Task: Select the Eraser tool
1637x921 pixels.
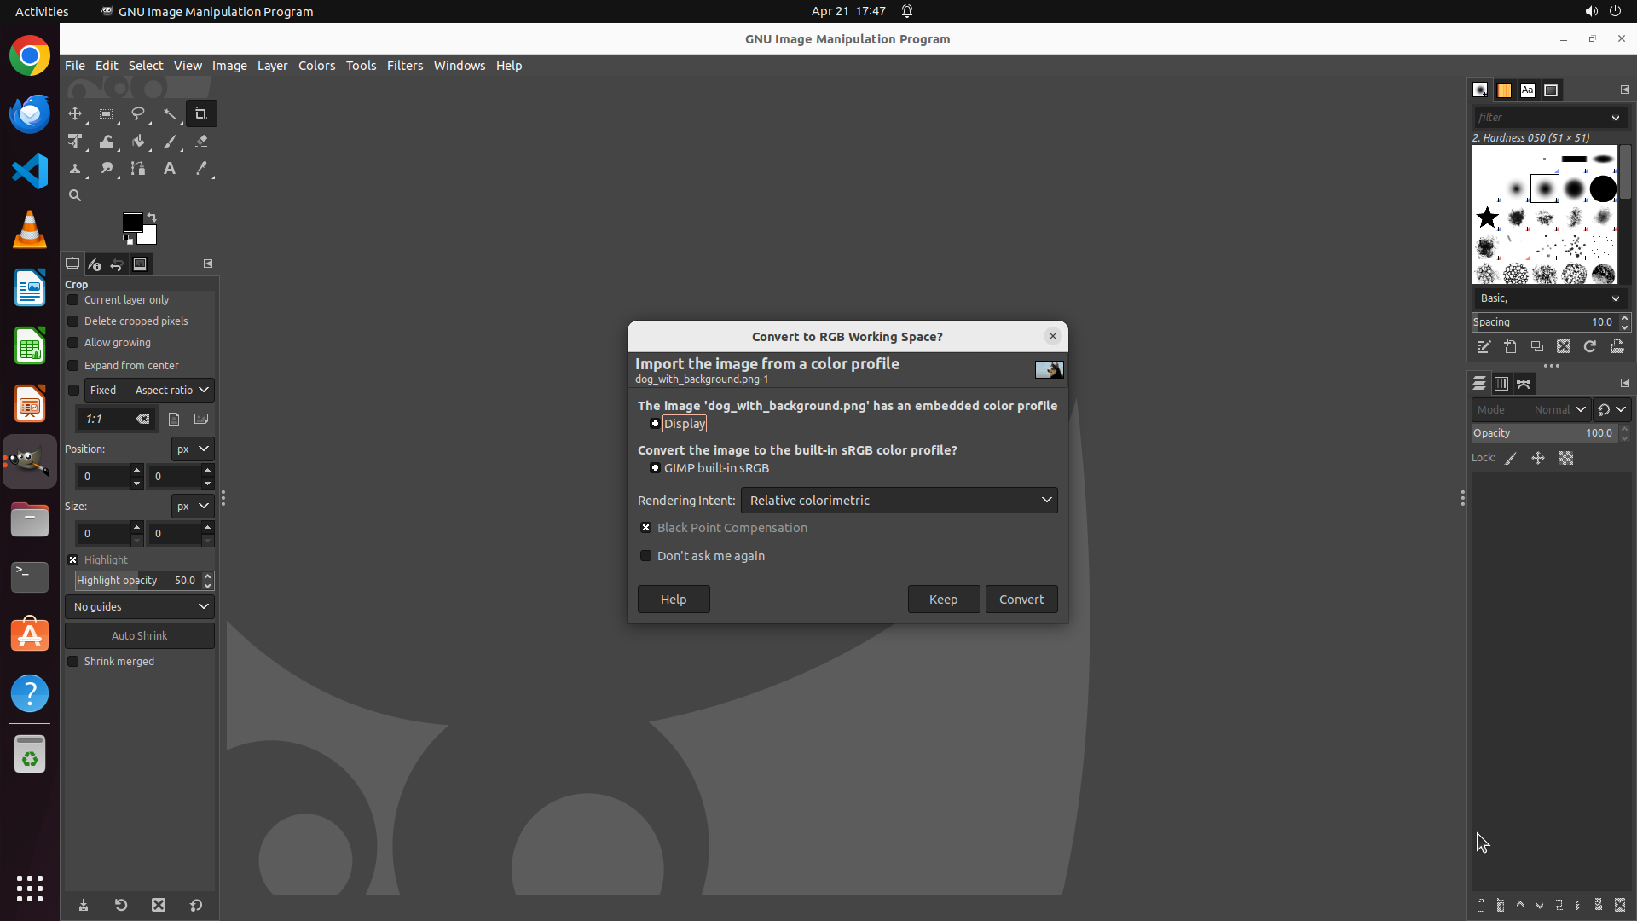Action: [x=201, y=141]
